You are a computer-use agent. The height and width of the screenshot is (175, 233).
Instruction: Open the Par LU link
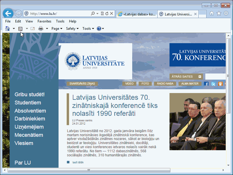pyautogui.click(x=23, y=163)
